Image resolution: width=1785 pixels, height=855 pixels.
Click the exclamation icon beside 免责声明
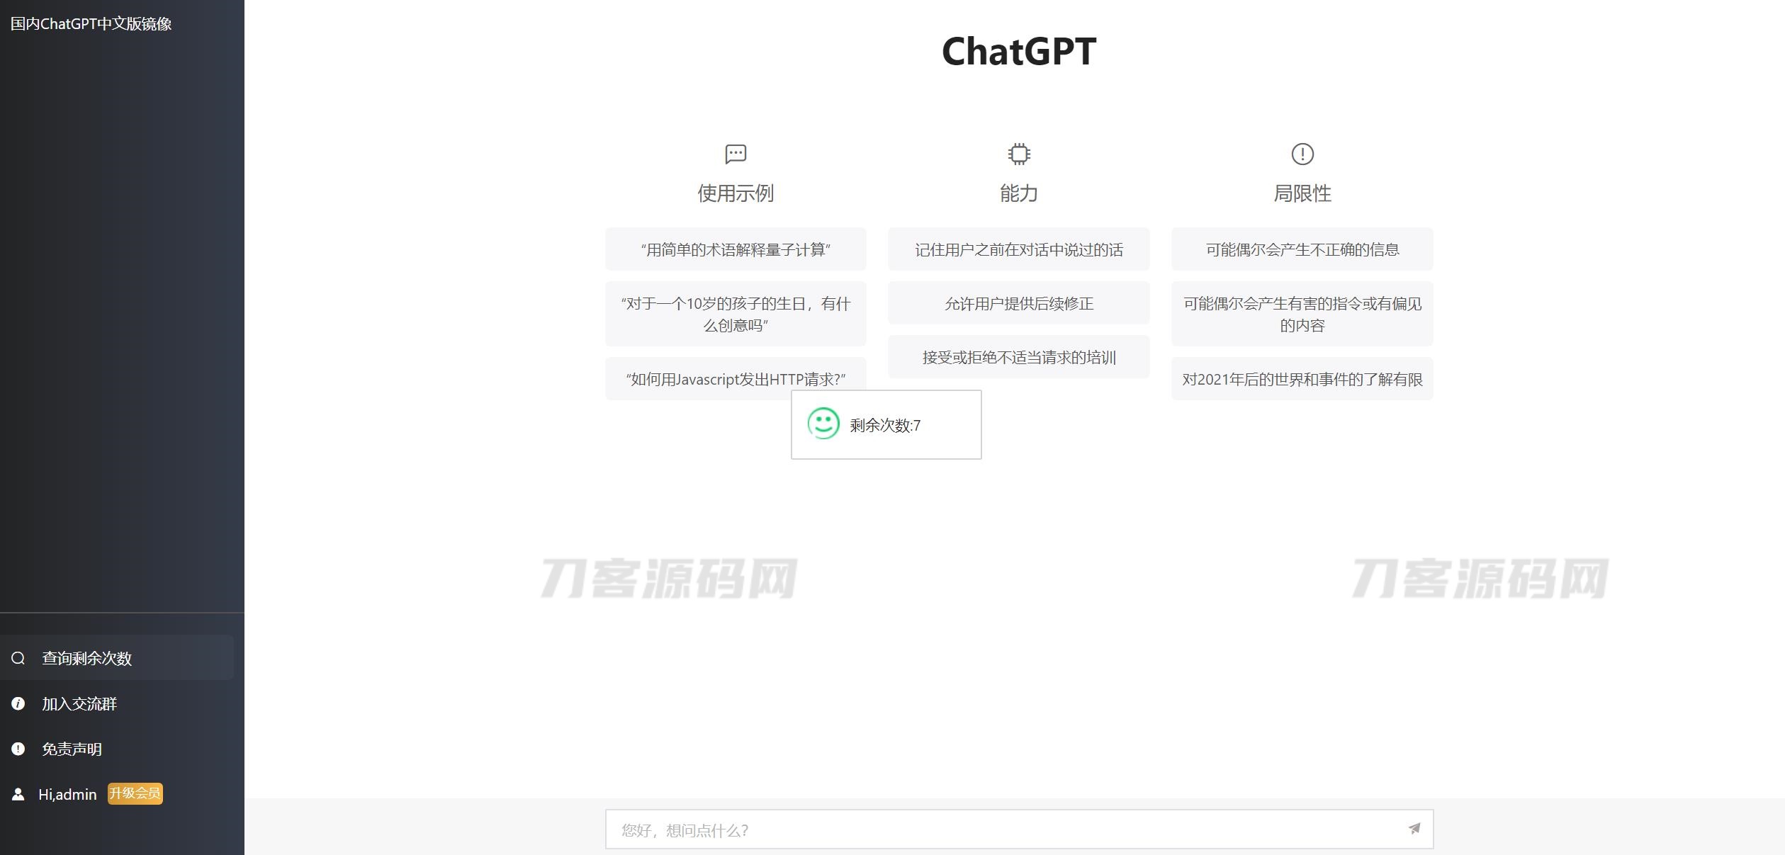pos(18,749)
